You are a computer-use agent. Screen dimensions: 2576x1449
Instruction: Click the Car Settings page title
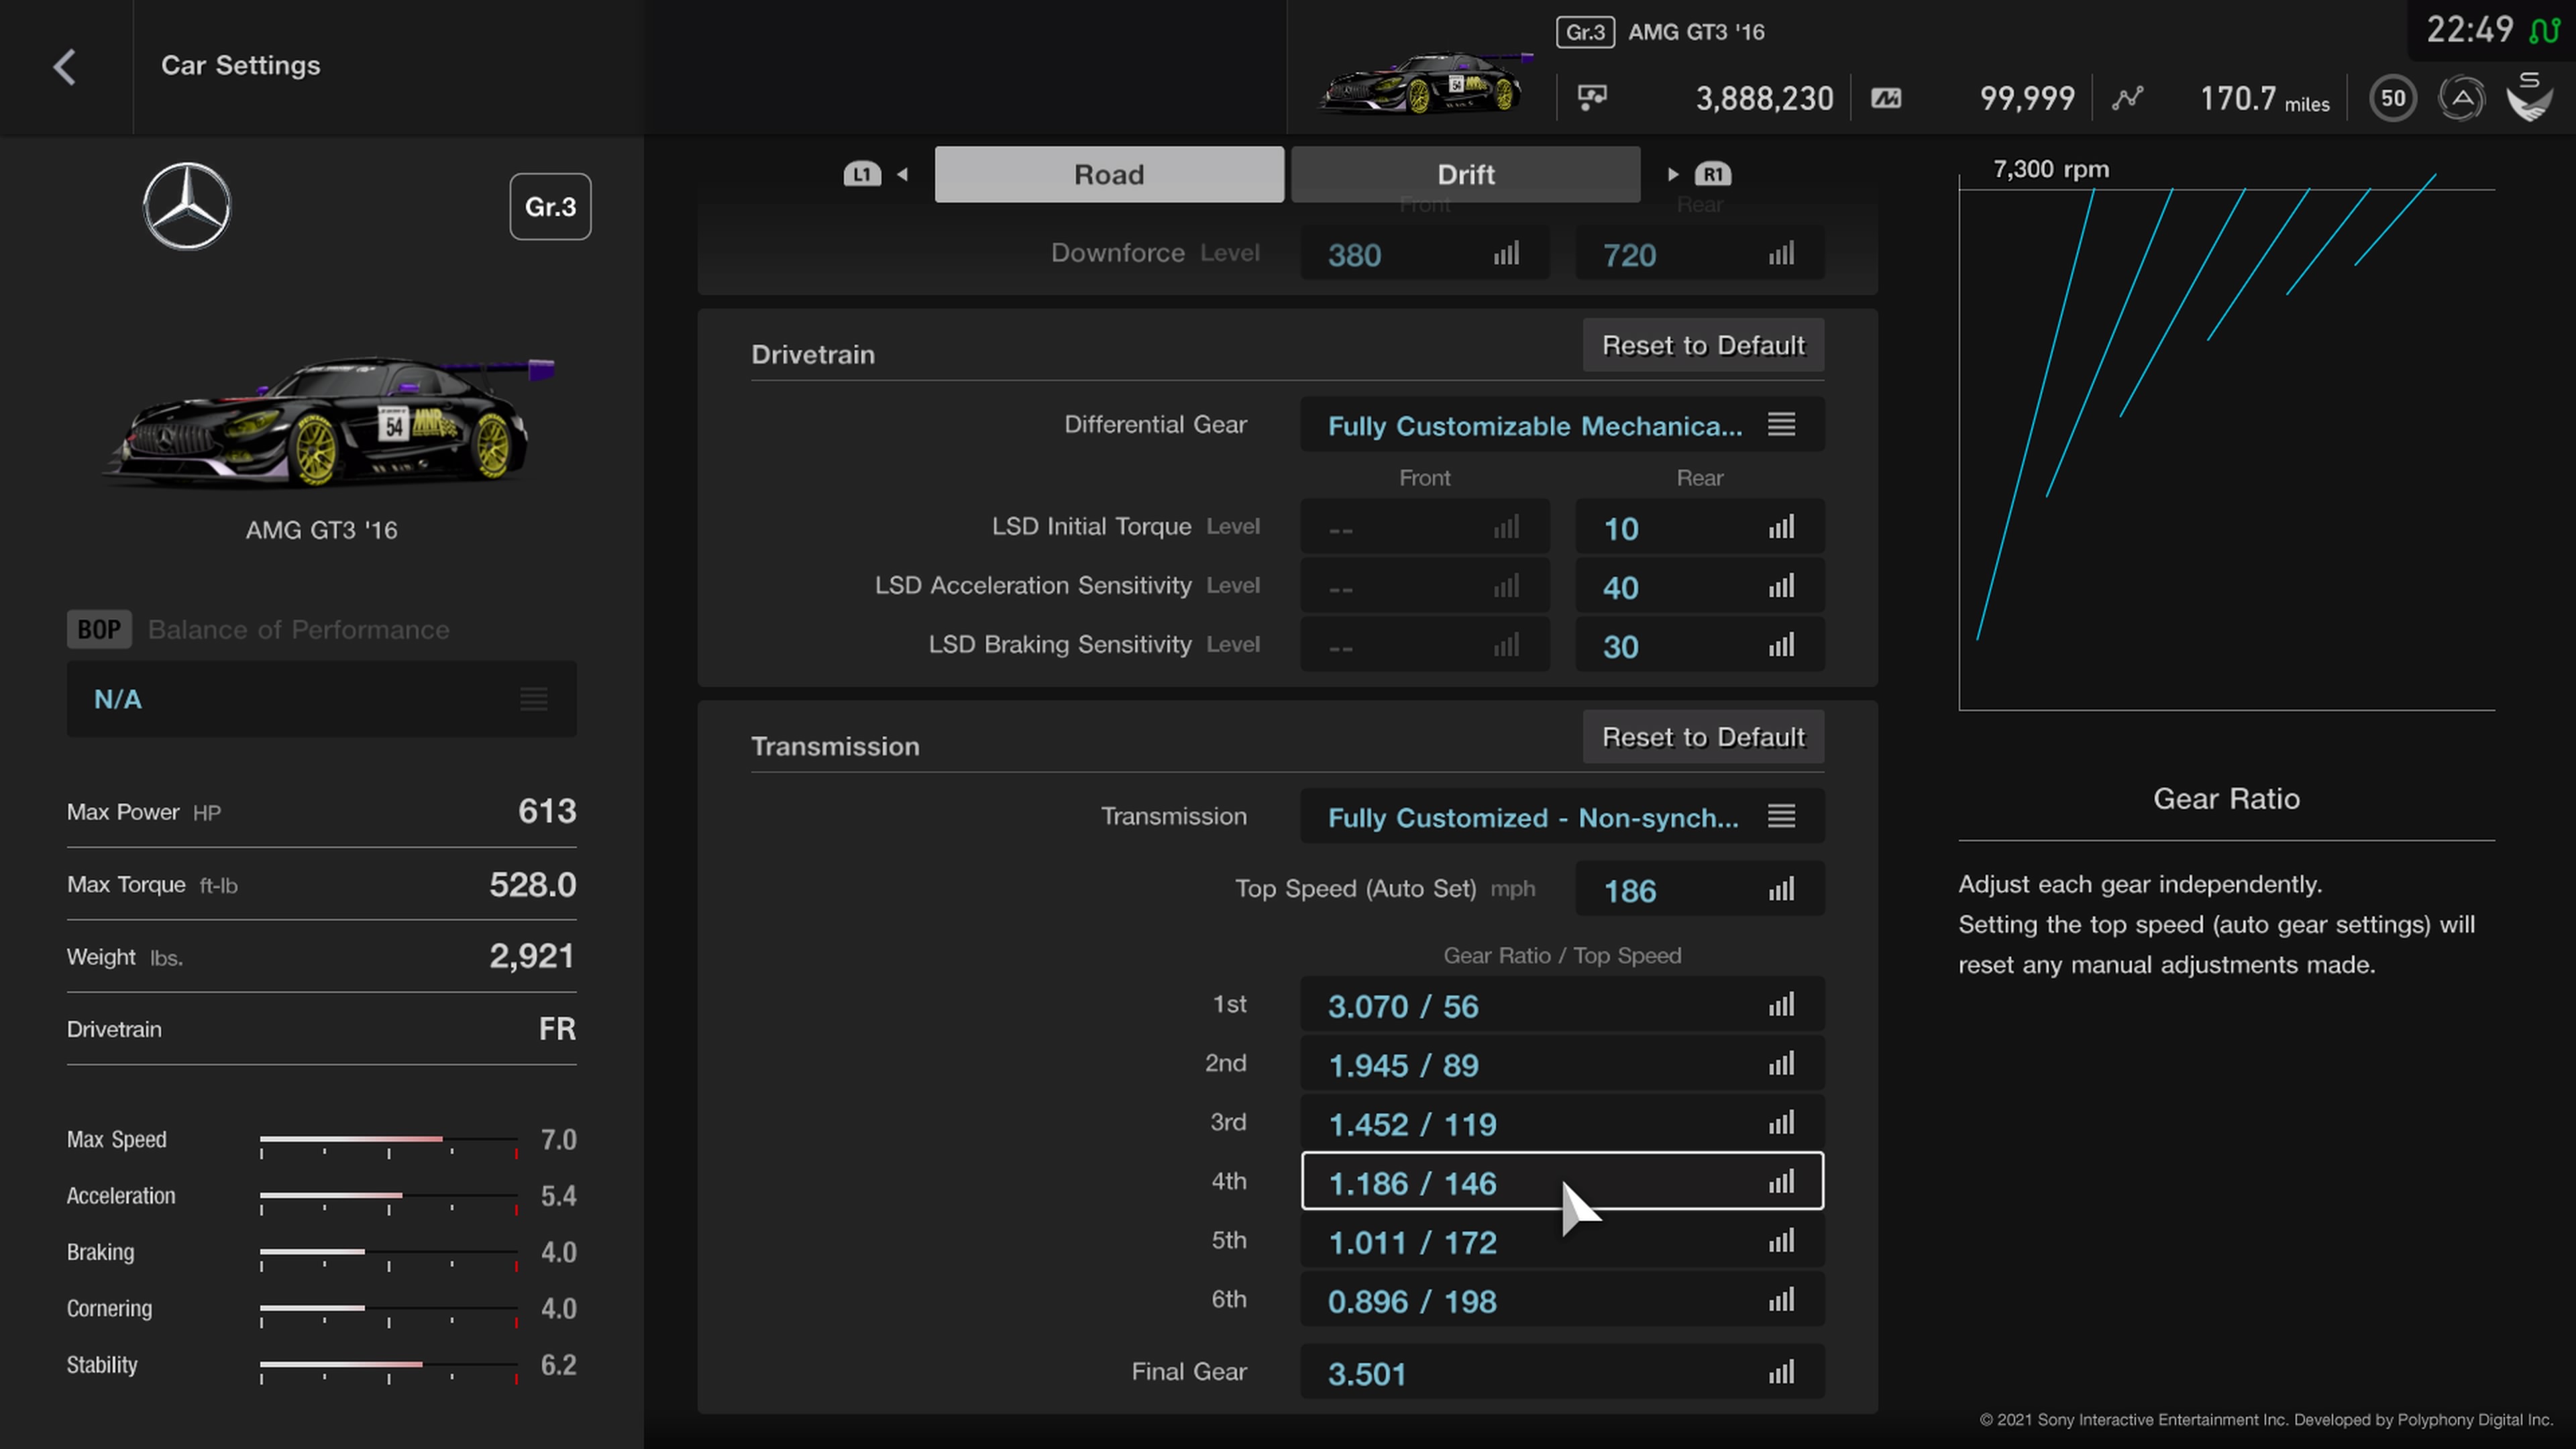[x=241, y=66]
